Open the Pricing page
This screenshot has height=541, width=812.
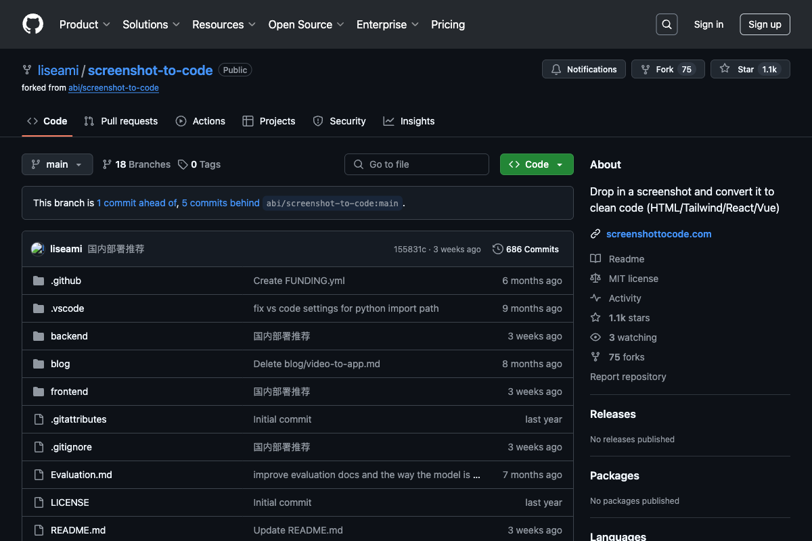pyautogui.click(x=448, y=24)
